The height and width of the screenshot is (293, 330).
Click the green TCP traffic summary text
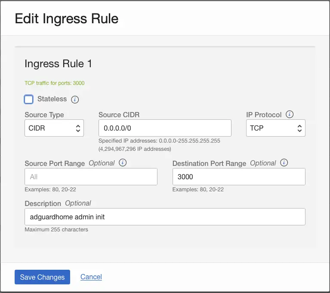click(55, 83)
